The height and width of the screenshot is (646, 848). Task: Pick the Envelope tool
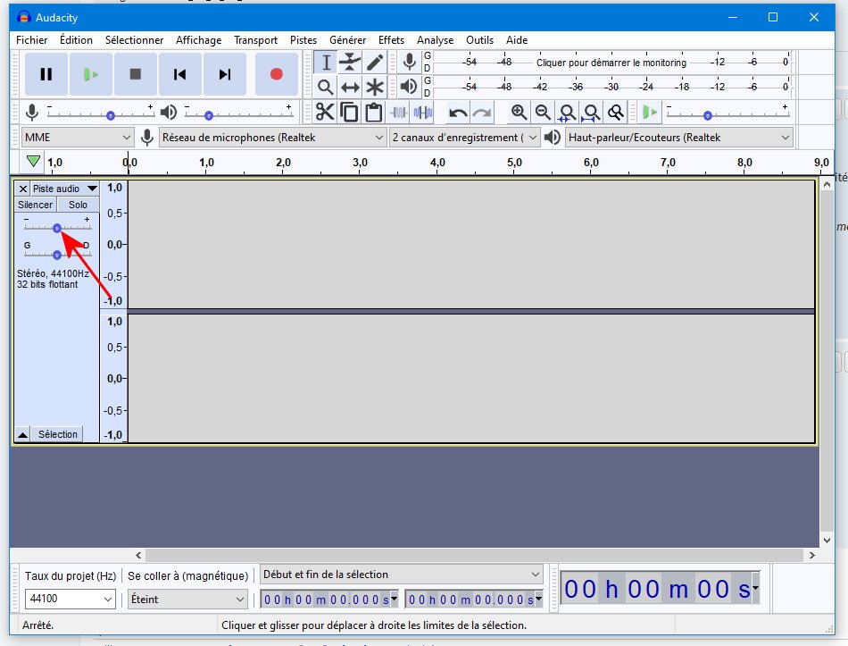coord(350,63)
